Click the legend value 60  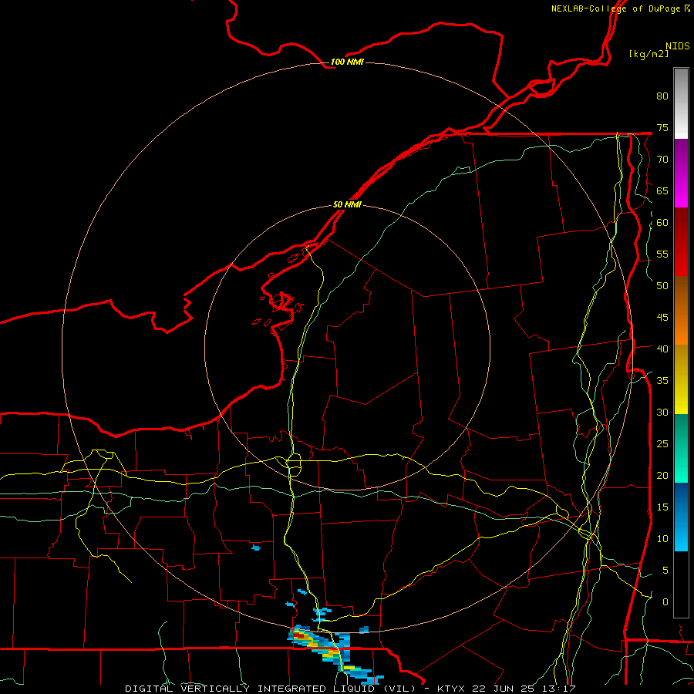pos(662,223)
